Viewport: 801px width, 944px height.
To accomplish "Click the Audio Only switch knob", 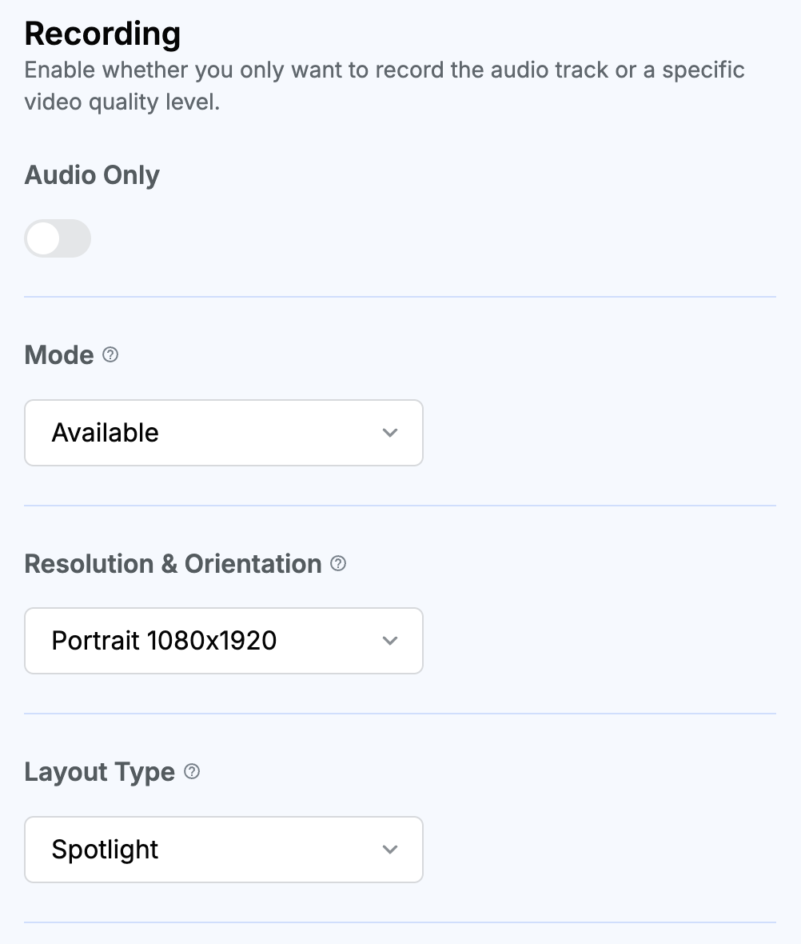I will pyautogui.click(x=42, y=238).
